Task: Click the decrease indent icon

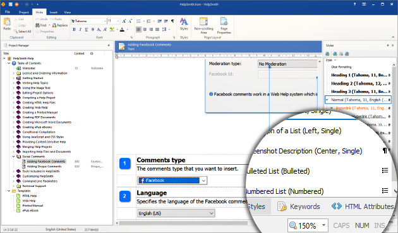Action: coord(160,21)
